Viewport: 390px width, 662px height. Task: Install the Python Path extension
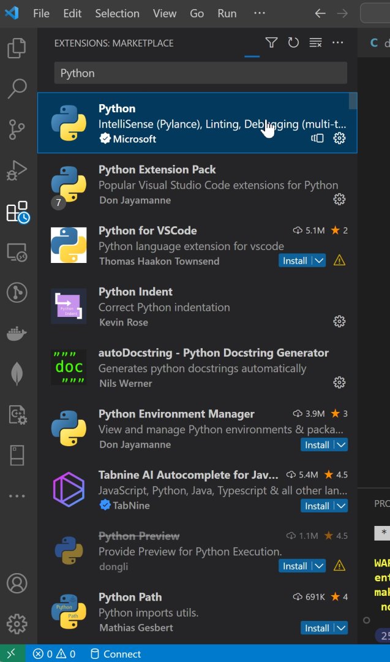317,628
